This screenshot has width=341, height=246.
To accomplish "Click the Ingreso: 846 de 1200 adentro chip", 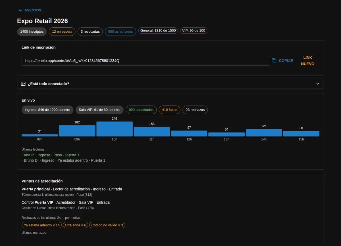I will click(x=47, y=110).
